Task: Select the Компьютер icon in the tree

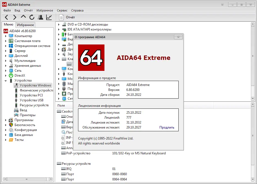Action: (11, 36)
